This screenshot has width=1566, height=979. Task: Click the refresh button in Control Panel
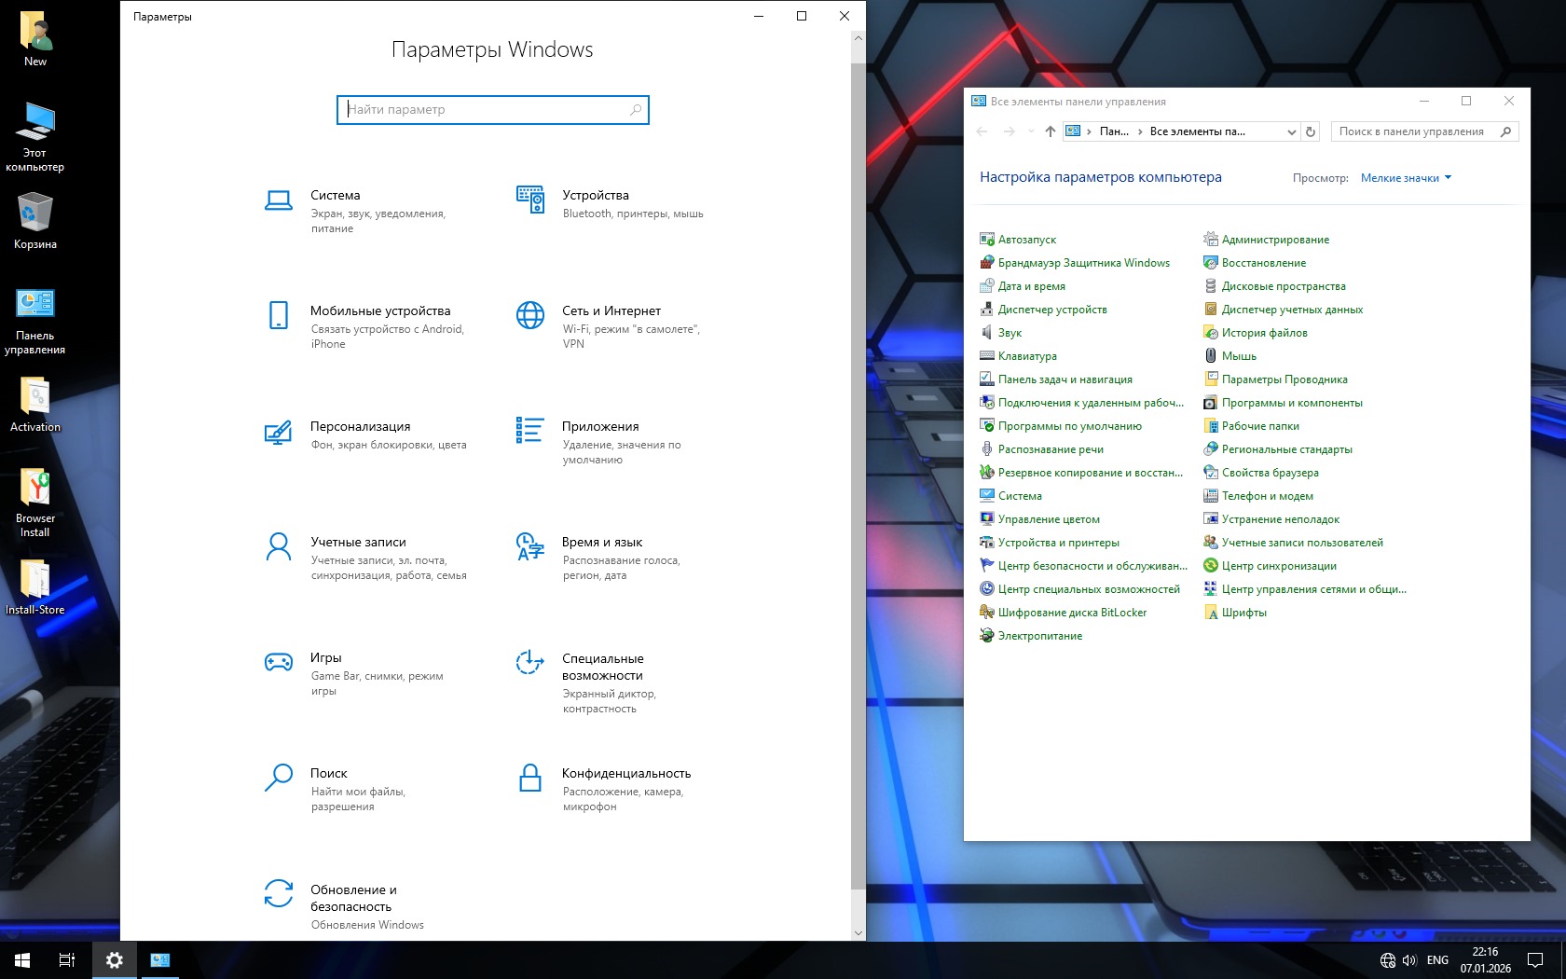tap(1310, 131)
